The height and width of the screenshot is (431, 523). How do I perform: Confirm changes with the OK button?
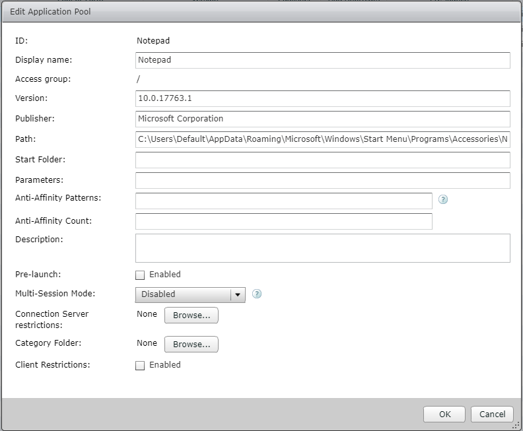[444, 414]
